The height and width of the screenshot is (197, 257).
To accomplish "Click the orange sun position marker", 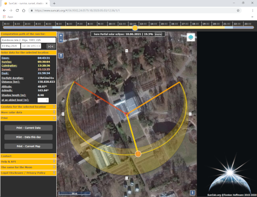I will (x=138, y=154).
